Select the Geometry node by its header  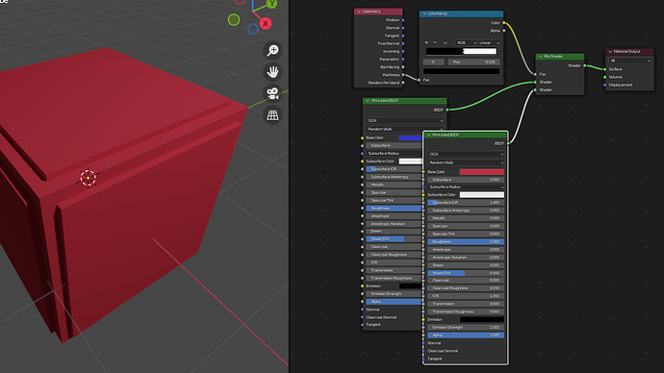coord(378,12)
